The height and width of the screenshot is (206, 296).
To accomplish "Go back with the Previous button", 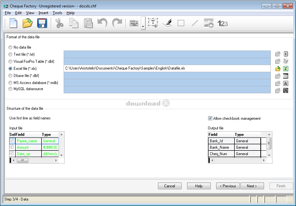I will [228, 186].
